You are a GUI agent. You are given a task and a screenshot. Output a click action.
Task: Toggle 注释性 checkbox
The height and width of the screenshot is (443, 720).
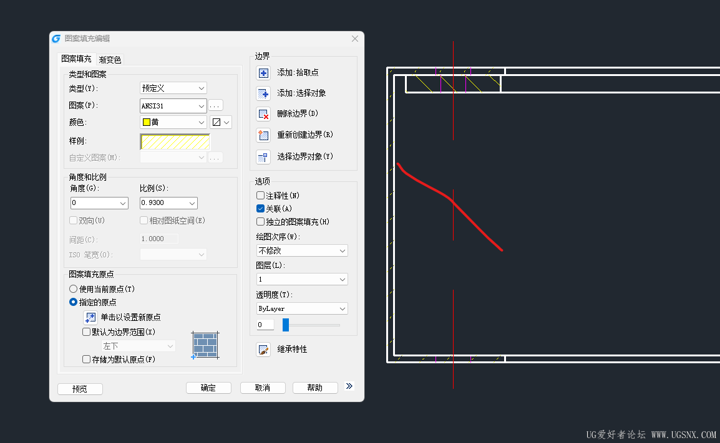click(x=260, y=196)
